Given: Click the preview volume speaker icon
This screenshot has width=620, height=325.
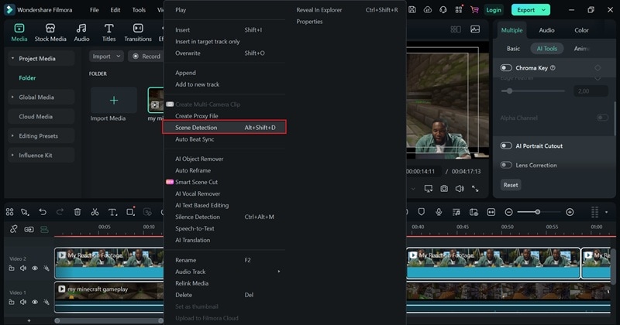Looking at the screenshot, I should tap(460, 189).
